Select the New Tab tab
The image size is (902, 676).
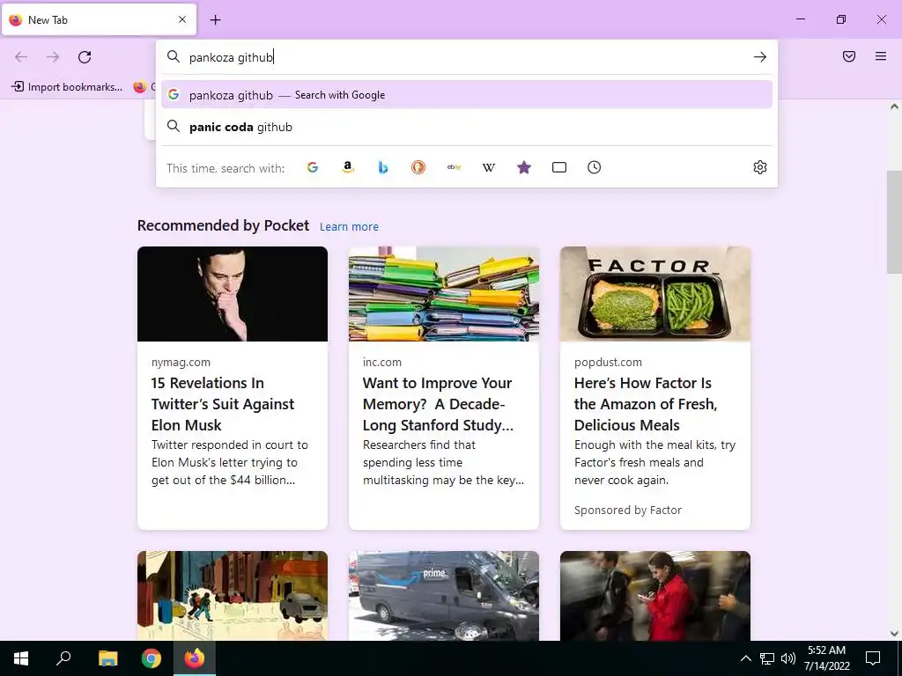(99, 19)
